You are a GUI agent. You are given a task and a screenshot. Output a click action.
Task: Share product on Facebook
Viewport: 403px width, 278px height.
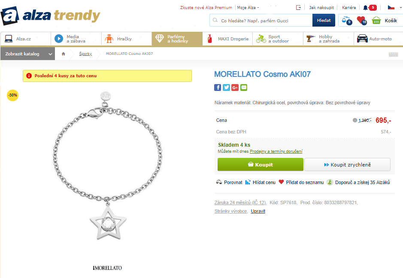218,88
